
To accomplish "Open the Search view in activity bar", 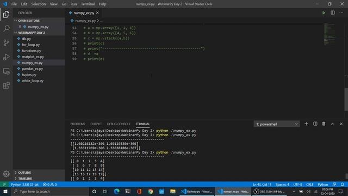I will pos(6,28).
